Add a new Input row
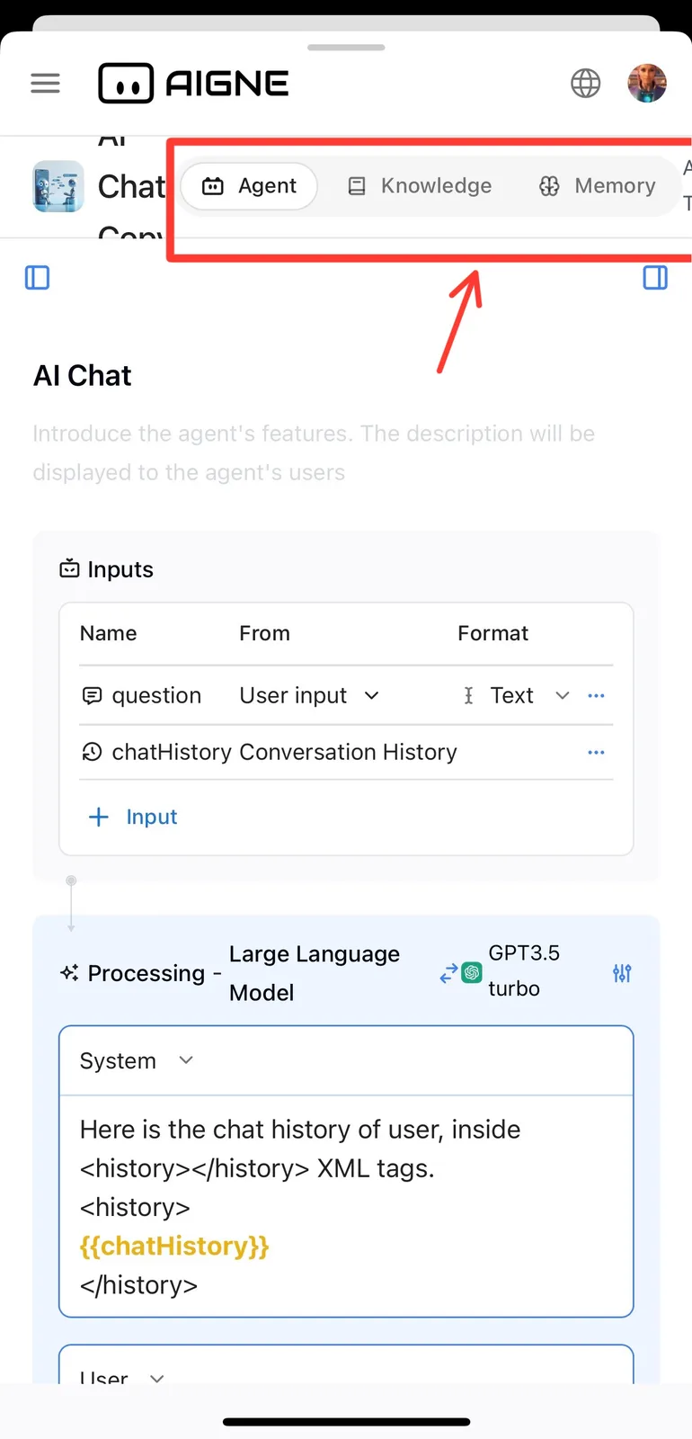The image size is (692, 1439). 133,817
